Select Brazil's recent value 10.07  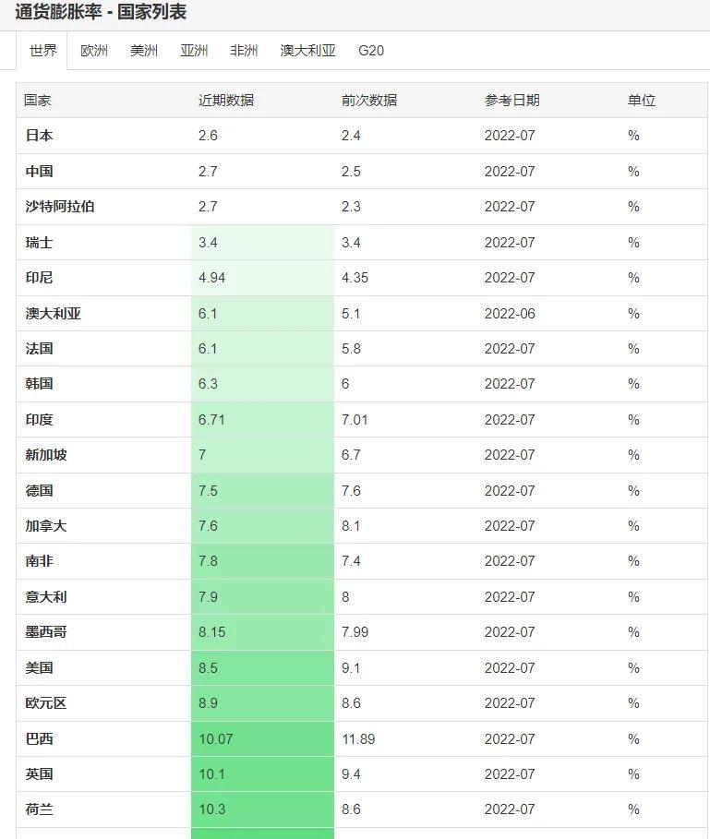216,739
